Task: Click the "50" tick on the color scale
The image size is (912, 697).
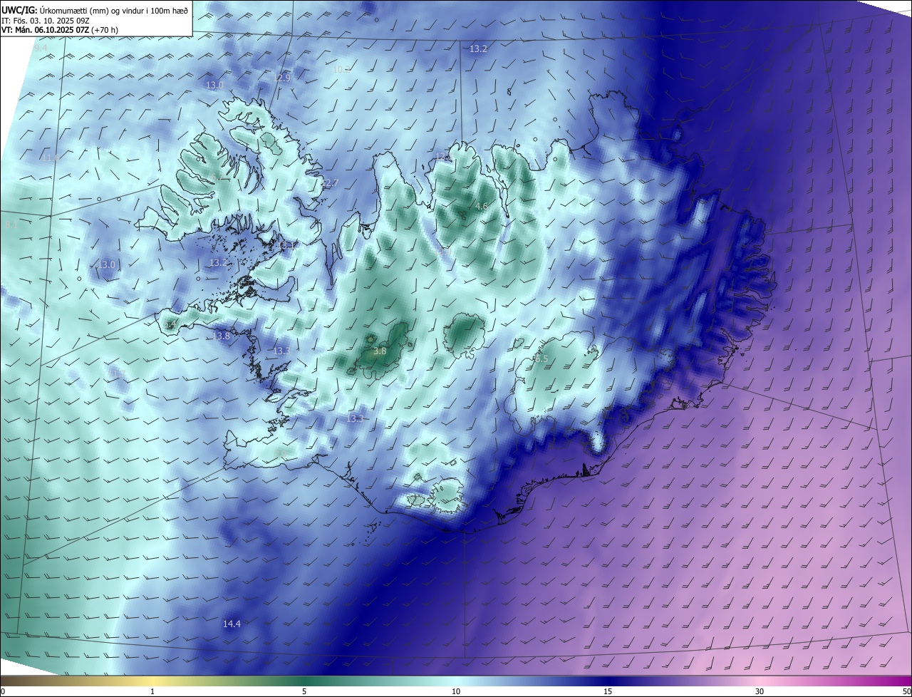Action: (906, 691)
